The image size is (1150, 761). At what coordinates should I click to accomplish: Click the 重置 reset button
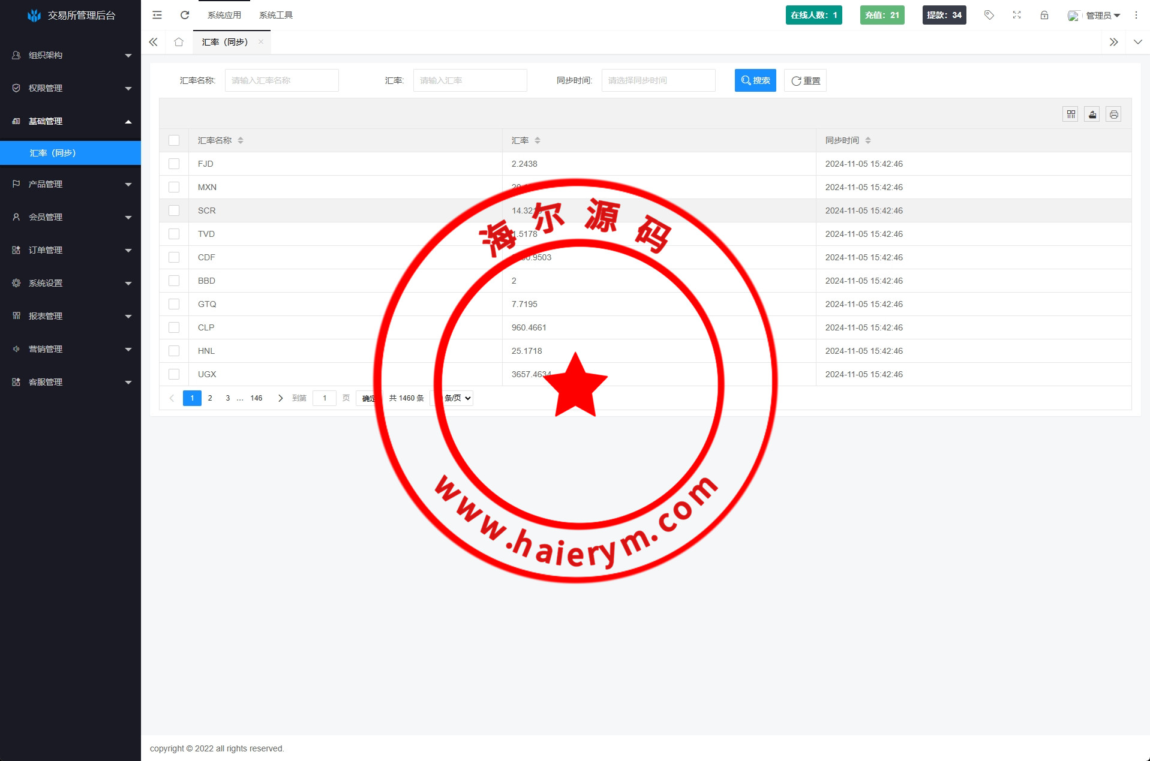[805, 80]
